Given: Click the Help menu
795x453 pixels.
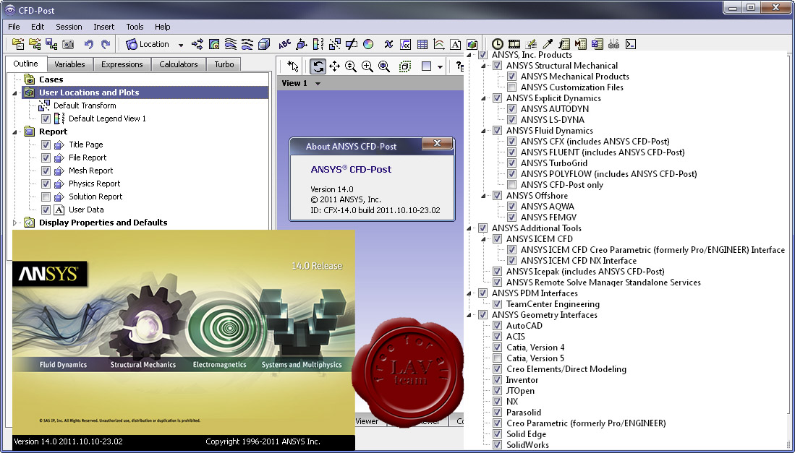Looking at the screenshot, I should point(162,27).
